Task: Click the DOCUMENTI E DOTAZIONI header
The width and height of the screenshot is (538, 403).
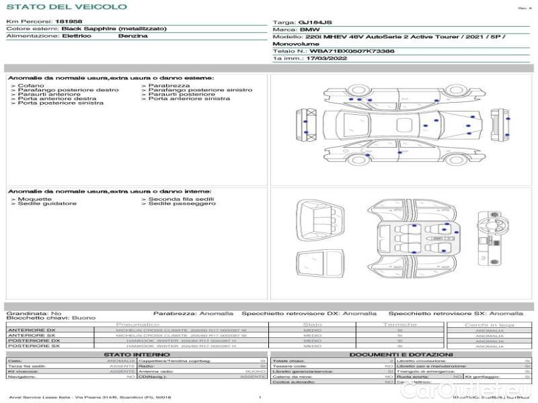Action: click(400, 355)
